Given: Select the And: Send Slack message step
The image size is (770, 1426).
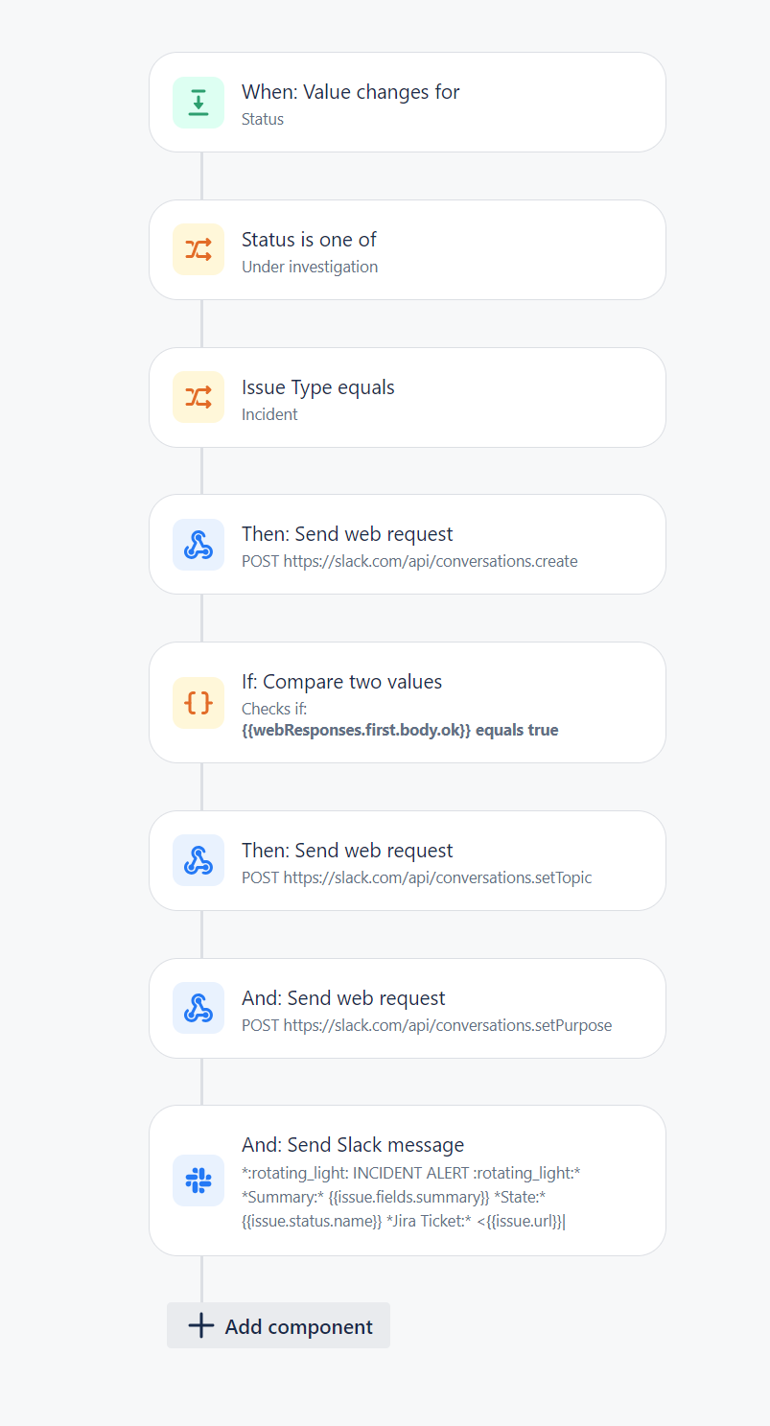Looking at the screenshot, I should 408,1180.
